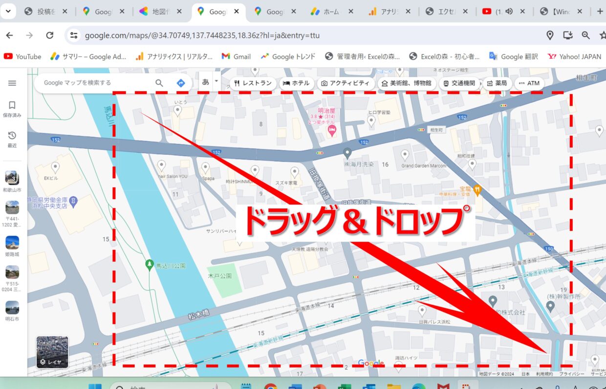Select the Spapa map pin

pos(205,168)
